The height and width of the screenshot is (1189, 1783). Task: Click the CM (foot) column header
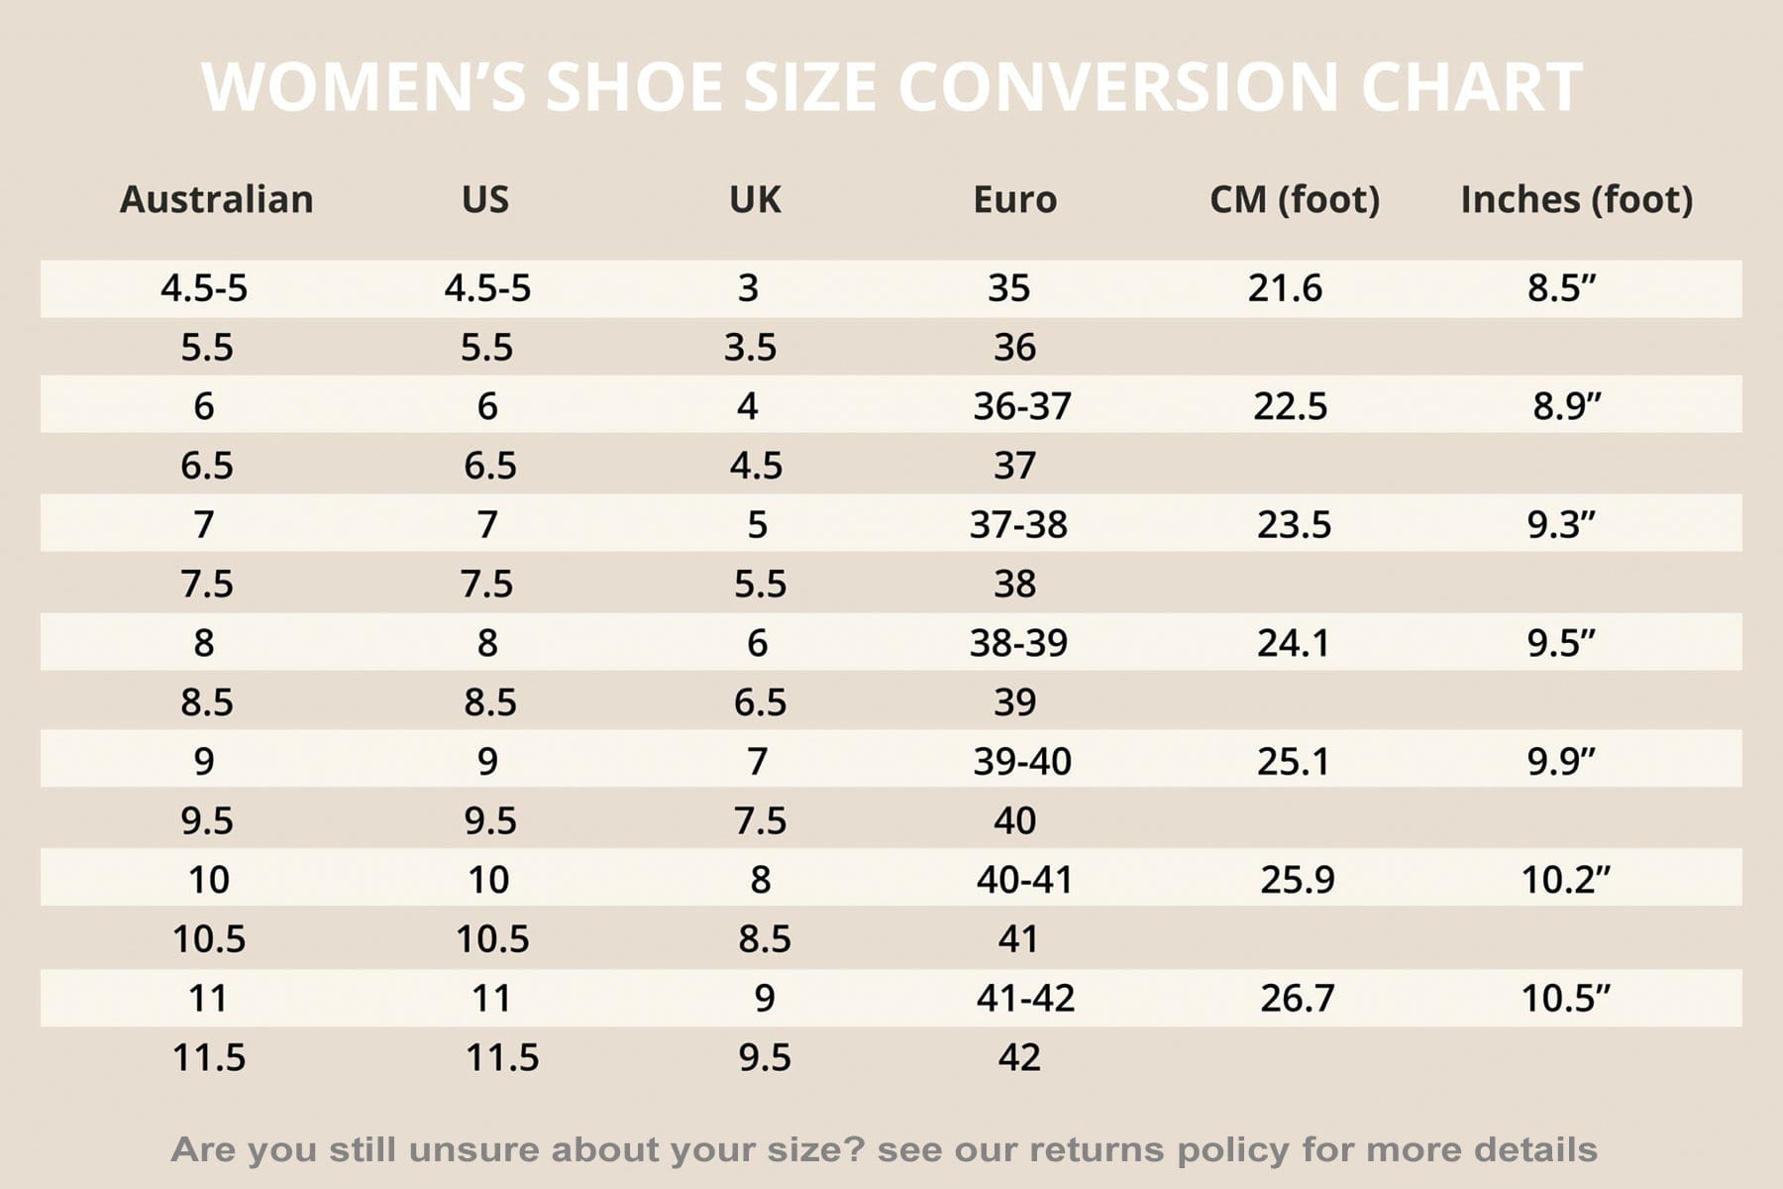(x=1294, y=199)
